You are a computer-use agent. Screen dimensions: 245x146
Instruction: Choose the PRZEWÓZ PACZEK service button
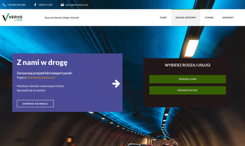click(187, 90)
